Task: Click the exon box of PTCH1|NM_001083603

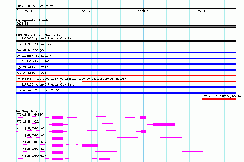Action: point(57,138)
